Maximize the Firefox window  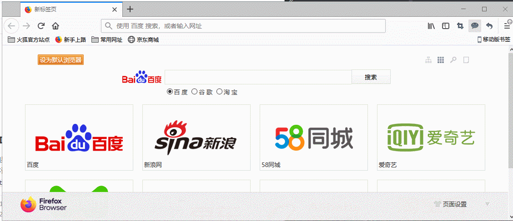click(x=484, y=9)
